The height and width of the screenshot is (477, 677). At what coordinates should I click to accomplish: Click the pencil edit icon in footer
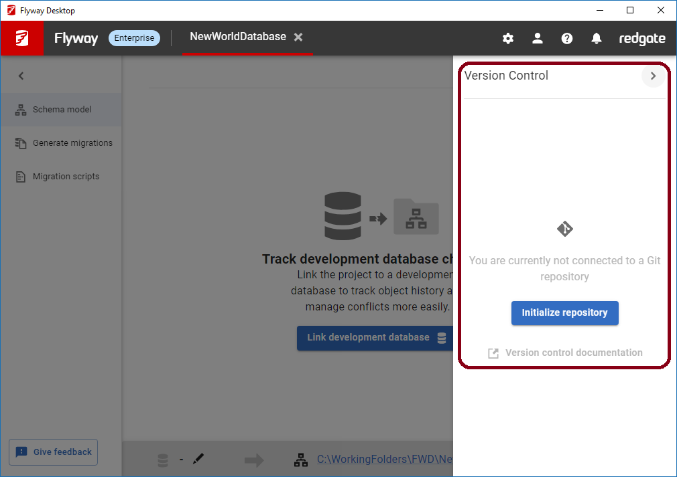(198, 459)
